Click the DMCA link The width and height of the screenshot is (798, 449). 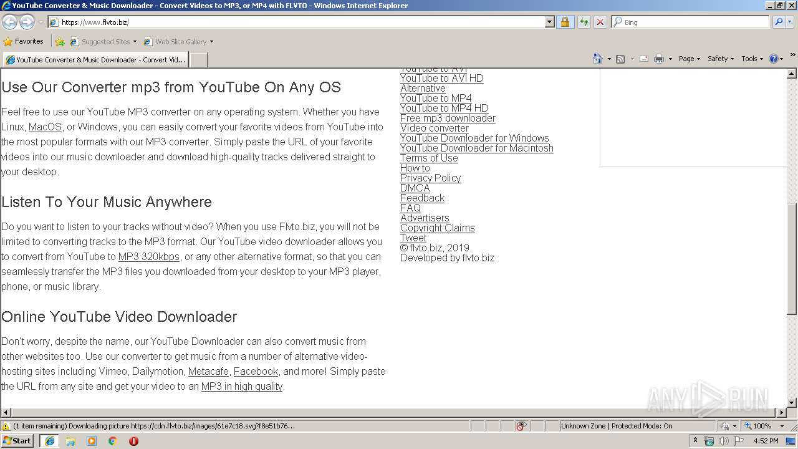click(415, 188)
